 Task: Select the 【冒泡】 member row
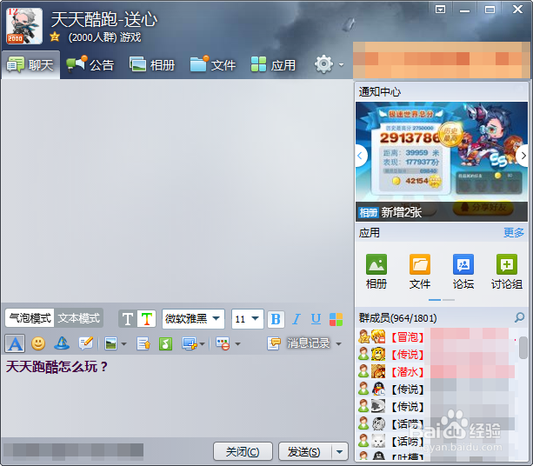click(436, 336)
